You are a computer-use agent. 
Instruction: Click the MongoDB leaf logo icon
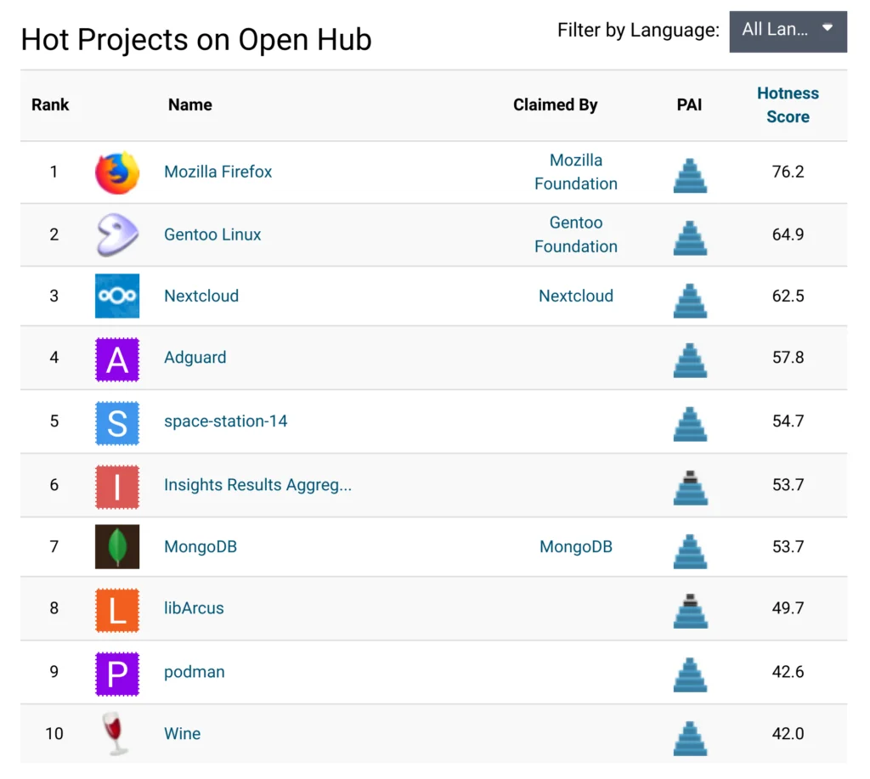pos(117,547)
